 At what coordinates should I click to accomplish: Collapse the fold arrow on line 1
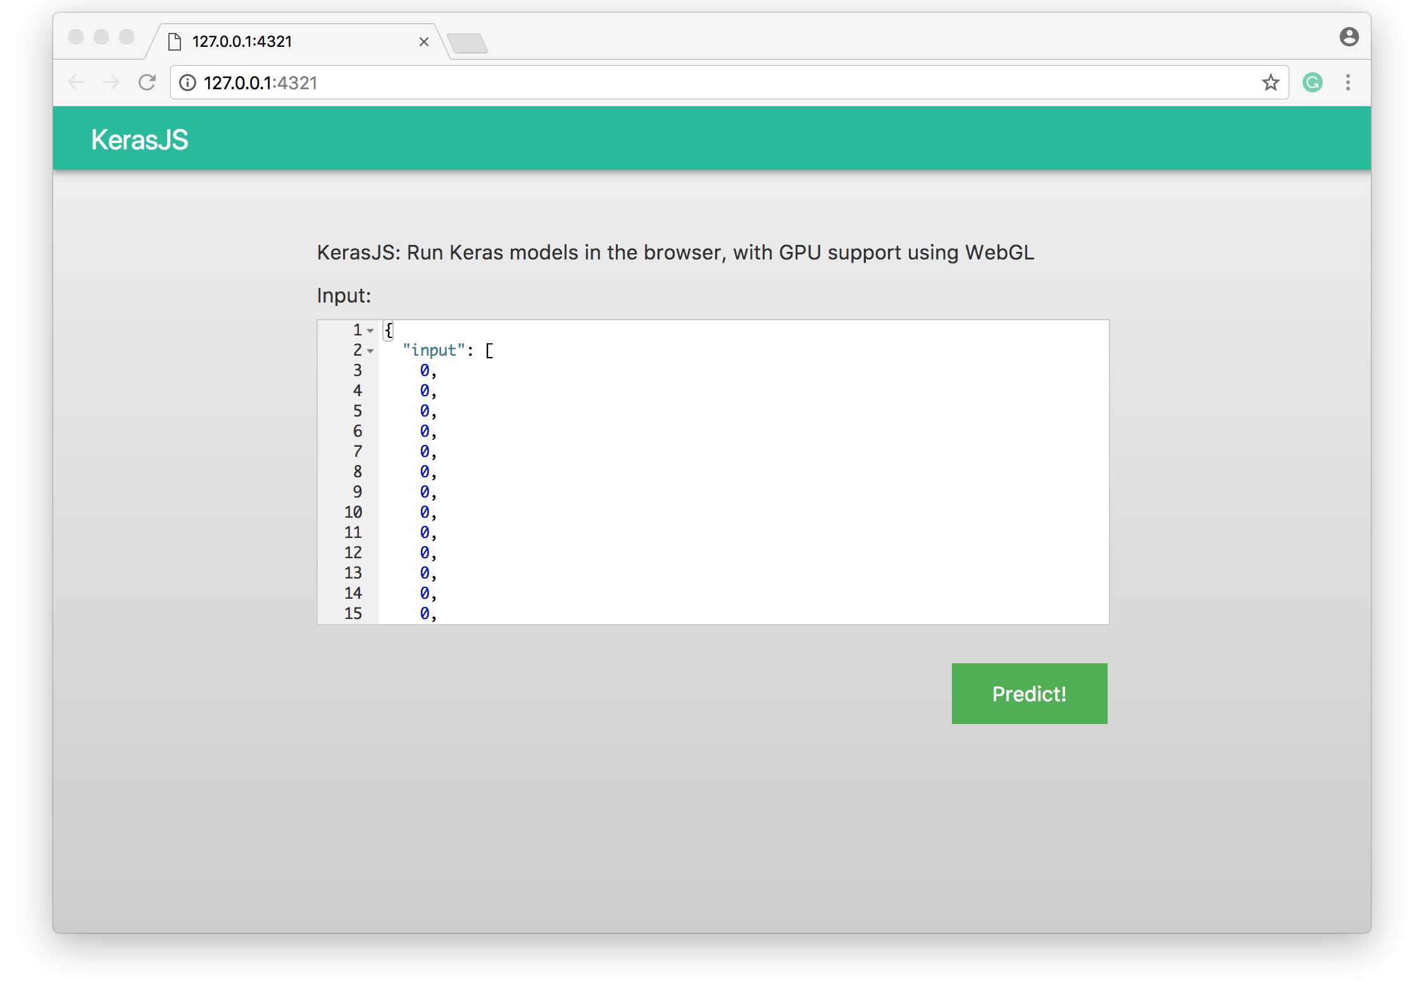(x=371, y=330)
